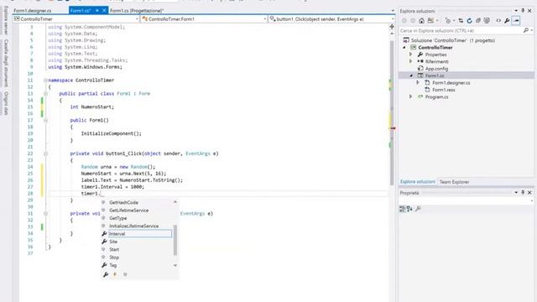Screen dimensions: 537x302
Task: Pin the active Form1.cs tab
Action: tap(97, 11)
